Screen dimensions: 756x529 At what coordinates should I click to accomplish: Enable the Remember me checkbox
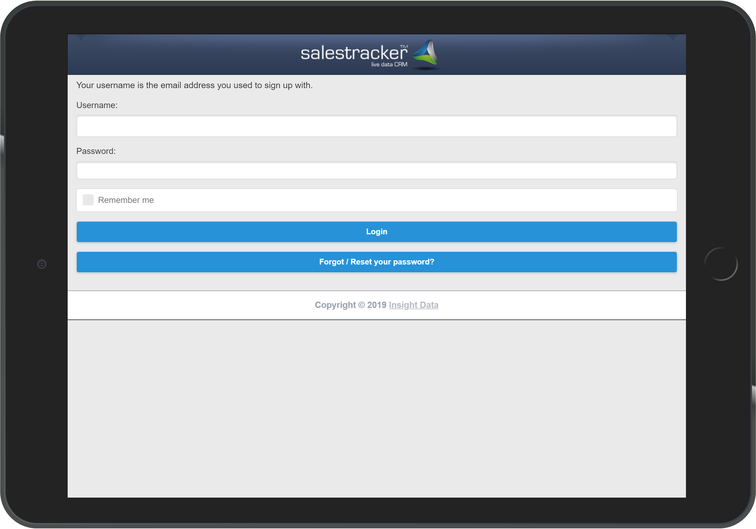[88, 200]
